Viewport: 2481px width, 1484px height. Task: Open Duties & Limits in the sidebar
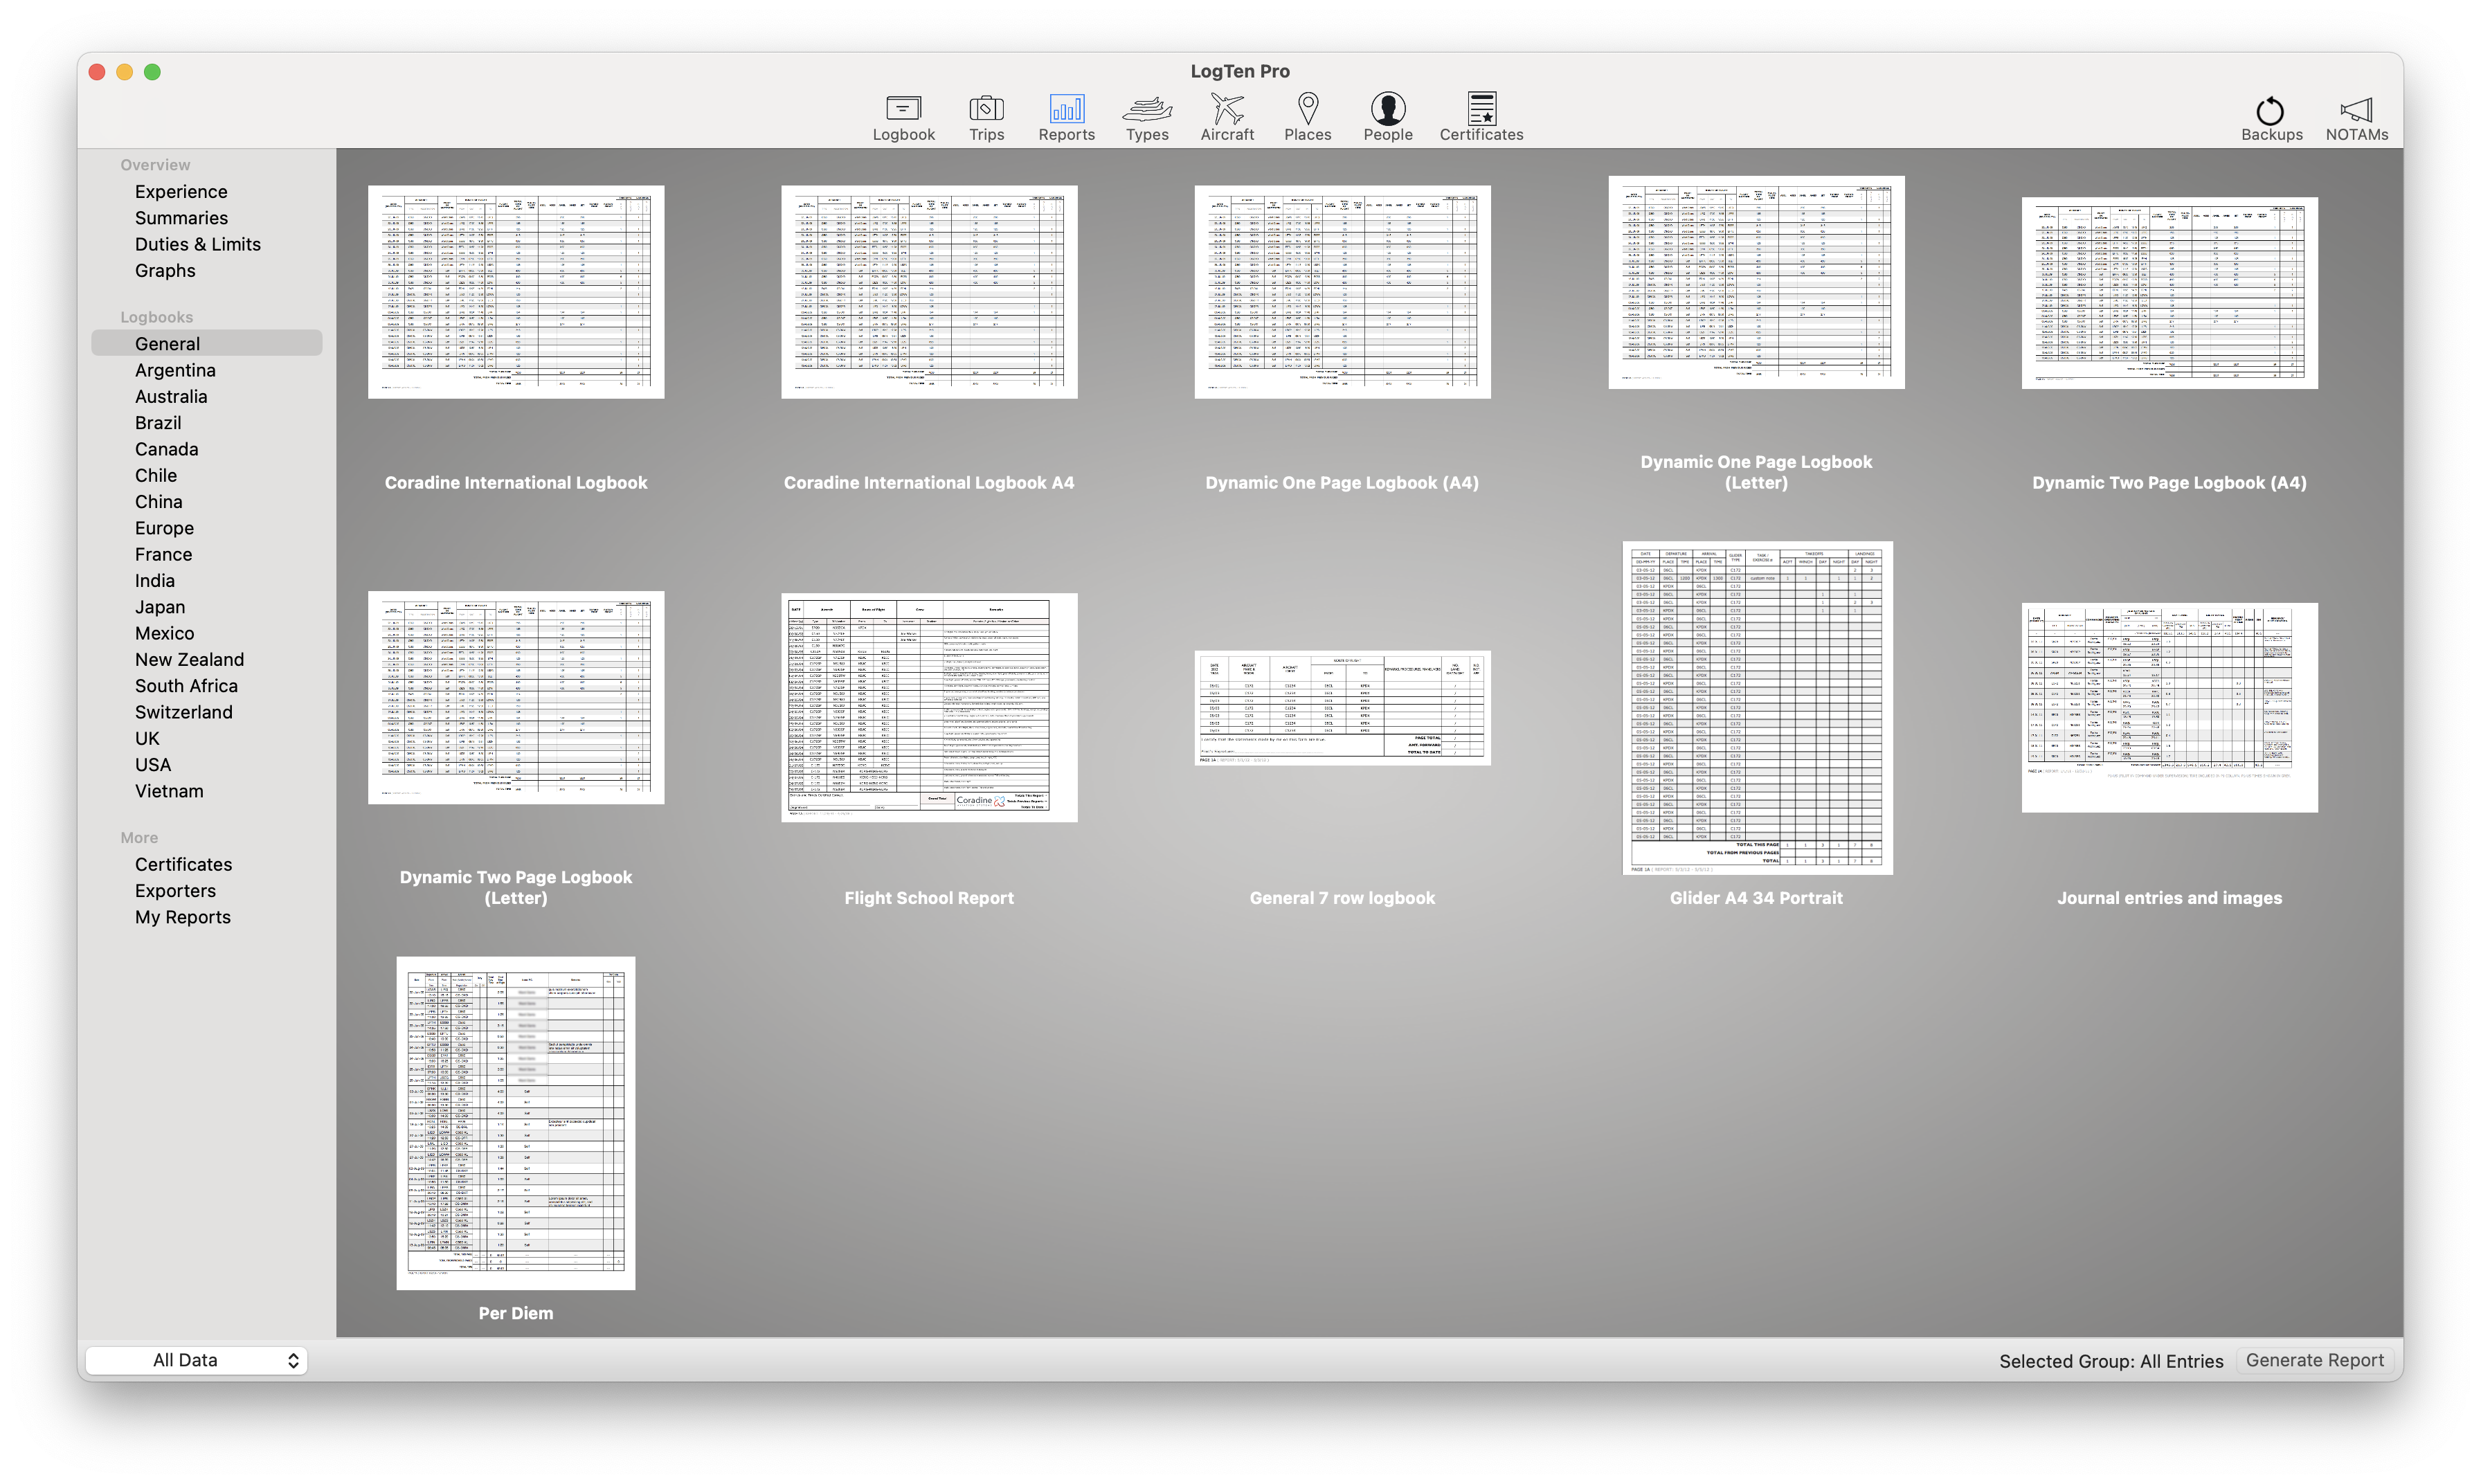pos(197,244)
